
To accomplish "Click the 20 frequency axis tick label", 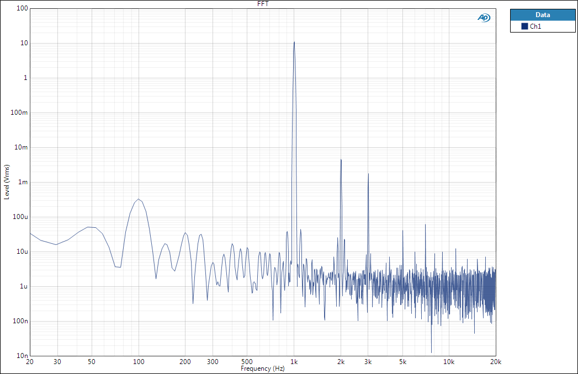I will [x=30, y=362].
